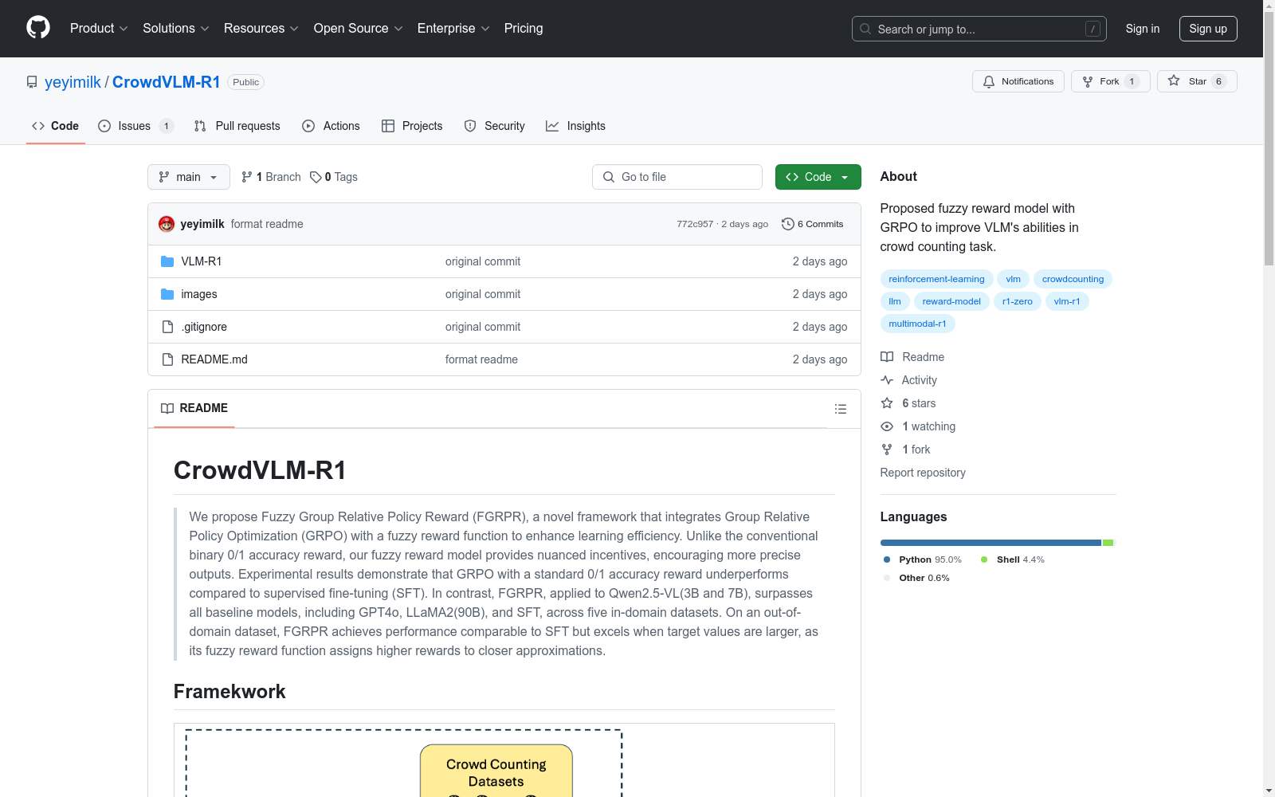
Task: Click the Shell 4.4% language entry
Action: tap(1013, 559)
